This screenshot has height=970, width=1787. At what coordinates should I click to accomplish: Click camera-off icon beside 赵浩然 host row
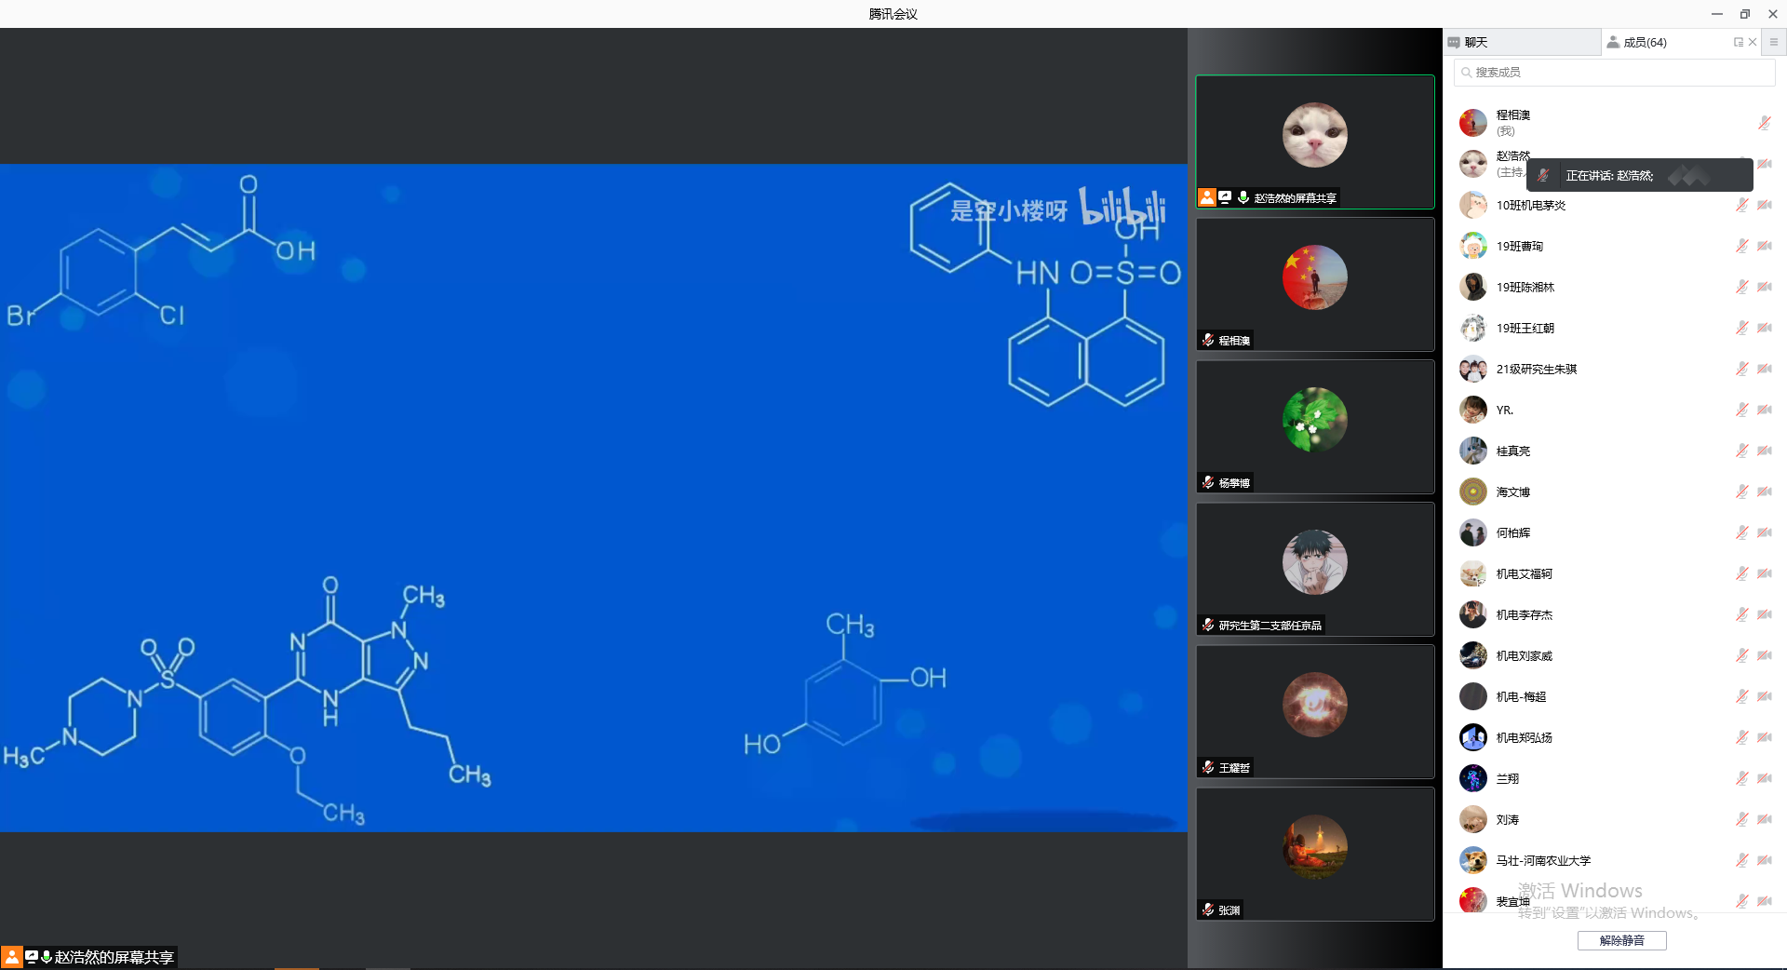[x=1764, y=164]
